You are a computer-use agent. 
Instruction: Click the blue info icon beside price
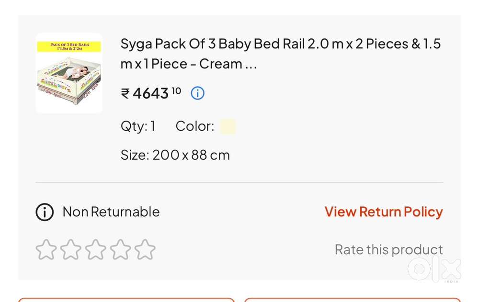(x=197, y=93)
